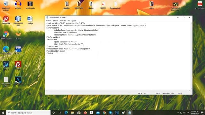The width and height of the screenshot is (205, 115).
Task: Click the '100%' zoom status entry
Action: pos(158,93)
